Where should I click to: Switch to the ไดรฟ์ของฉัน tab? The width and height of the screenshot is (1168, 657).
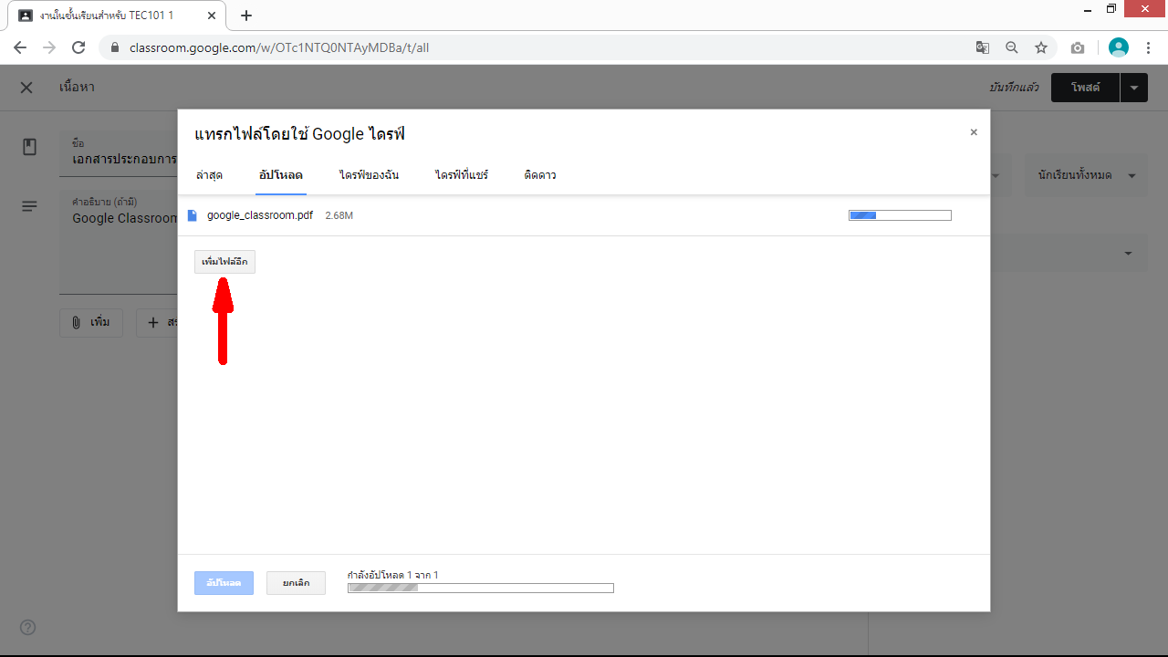coord(369,174)
